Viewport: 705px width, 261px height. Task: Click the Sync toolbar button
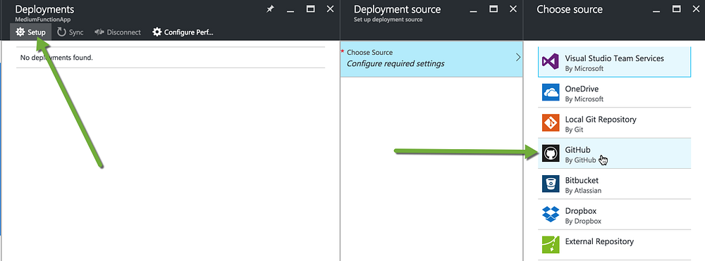click(x=70, y=32)
